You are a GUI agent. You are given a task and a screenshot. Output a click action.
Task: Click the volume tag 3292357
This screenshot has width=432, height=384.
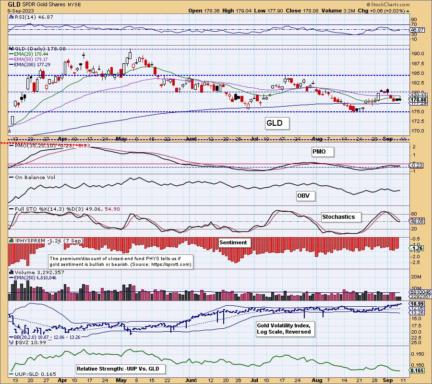(x=420, y=297)
